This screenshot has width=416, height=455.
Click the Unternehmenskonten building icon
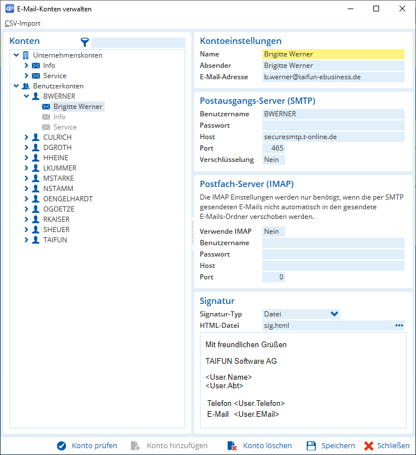click(x=26, y=55)
